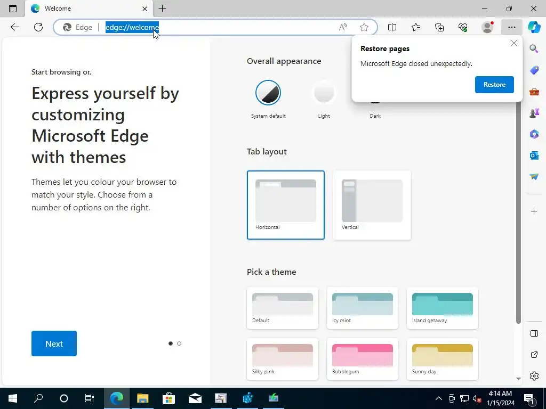This screenshot has height=409, width=546.
Task: Close the Welcome tab
Action: (x=144, y=9)
